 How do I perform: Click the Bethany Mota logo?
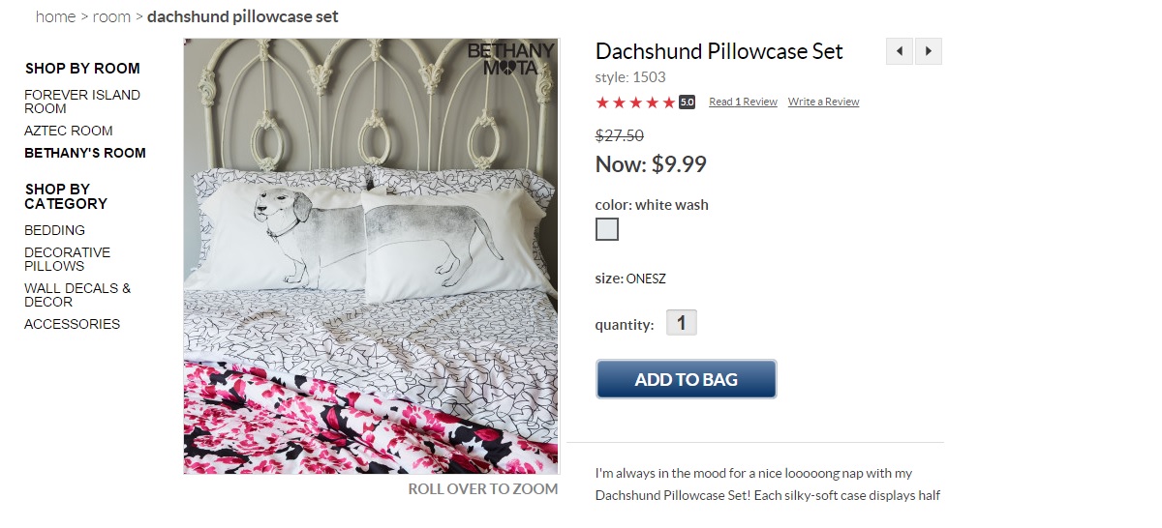click(511, 59)
